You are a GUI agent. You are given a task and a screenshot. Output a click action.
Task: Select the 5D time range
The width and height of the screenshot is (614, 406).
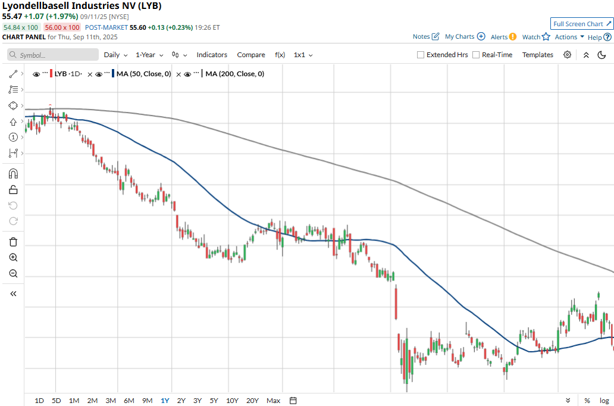57,401
